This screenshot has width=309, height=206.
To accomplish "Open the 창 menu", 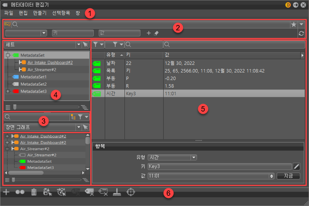I will coord(78,13).
